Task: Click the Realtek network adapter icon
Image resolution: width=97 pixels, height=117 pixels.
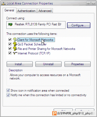Action: [x=10, y=24]
